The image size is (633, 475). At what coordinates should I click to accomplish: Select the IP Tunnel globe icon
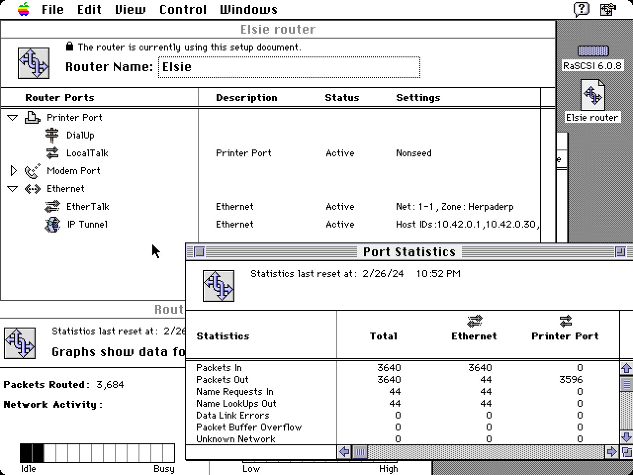pyautogui.click(x=52, y=225)
